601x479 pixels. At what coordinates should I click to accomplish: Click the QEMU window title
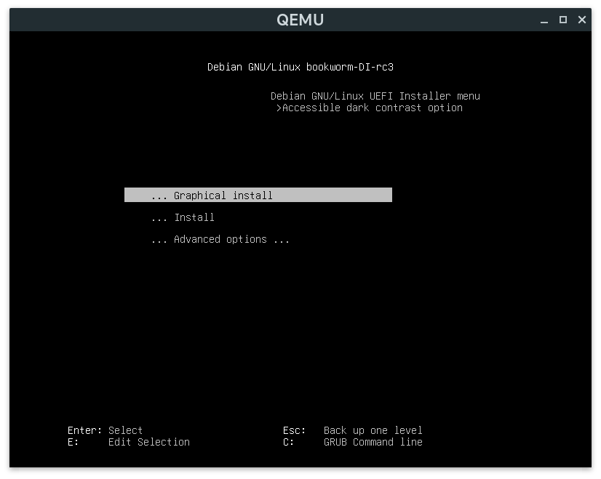tap(300, 20)
